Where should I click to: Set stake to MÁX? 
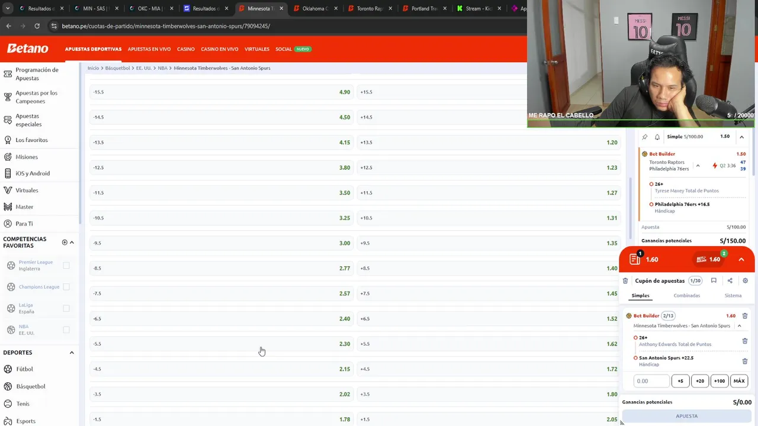(x=739, y=381)
